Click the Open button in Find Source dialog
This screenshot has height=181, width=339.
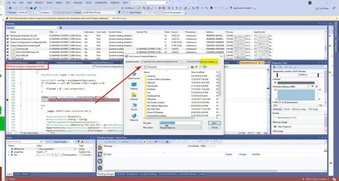[214, 123]
